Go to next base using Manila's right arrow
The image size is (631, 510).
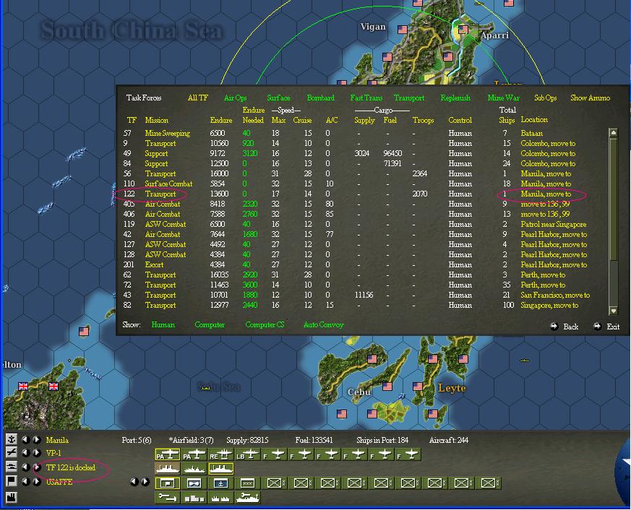pos(36,440)
